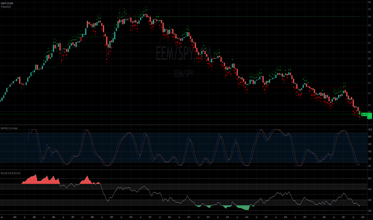The width and height of the screenshot is (373, 220).
Task: Click the 2014 label on the time axis
Action: [x=208, y=217]
